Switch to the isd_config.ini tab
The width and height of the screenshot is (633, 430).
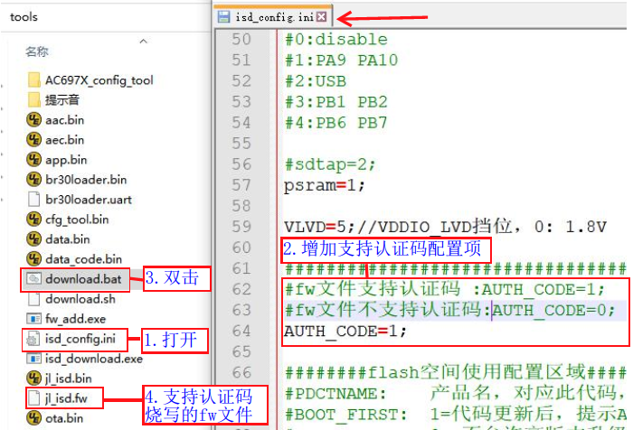(x=273, y=16)
